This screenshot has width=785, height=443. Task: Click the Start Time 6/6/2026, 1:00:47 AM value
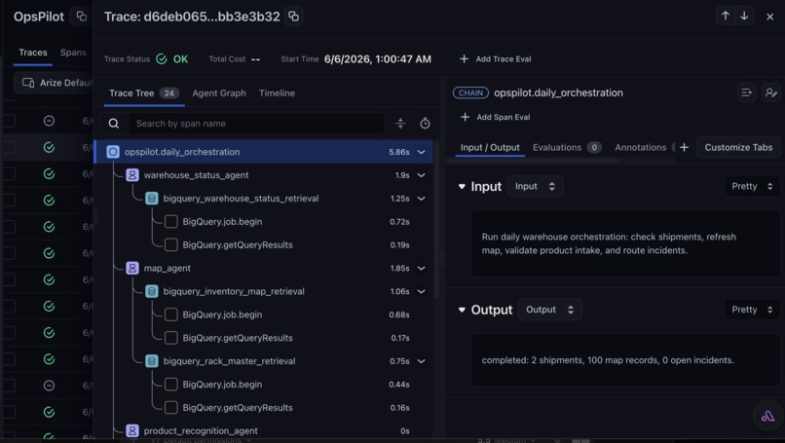378,59
